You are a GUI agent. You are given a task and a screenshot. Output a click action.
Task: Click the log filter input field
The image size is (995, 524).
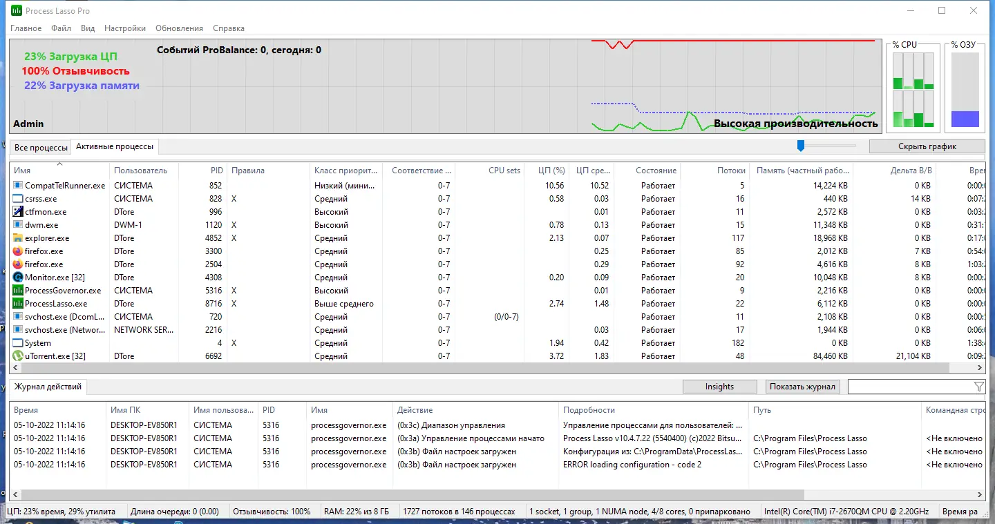(910, 387)
